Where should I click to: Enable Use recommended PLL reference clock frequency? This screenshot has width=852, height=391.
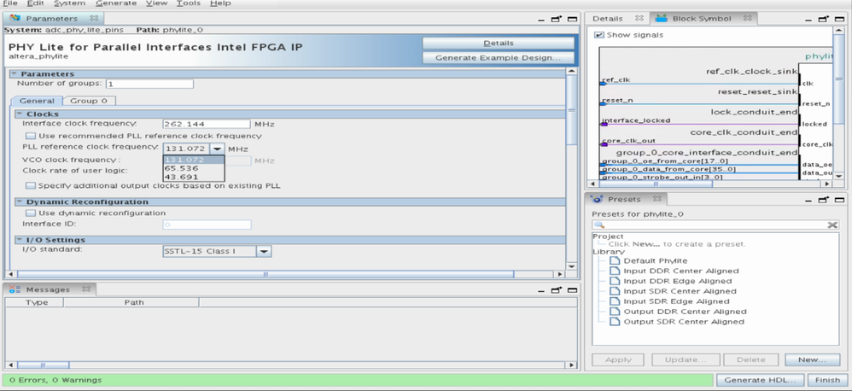[x=31, y=136]
